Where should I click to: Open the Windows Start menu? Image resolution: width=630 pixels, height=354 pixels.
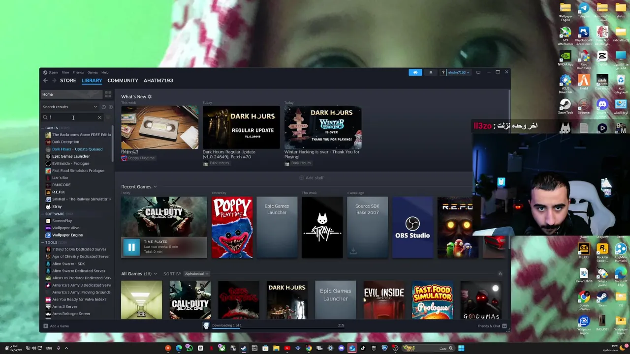[x=461, y=348]
